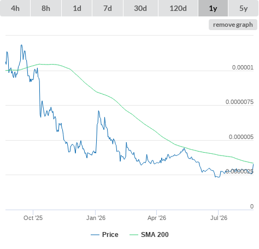
Task: Click the green SMA 200 legend swatch
Action: click(134, 235)
